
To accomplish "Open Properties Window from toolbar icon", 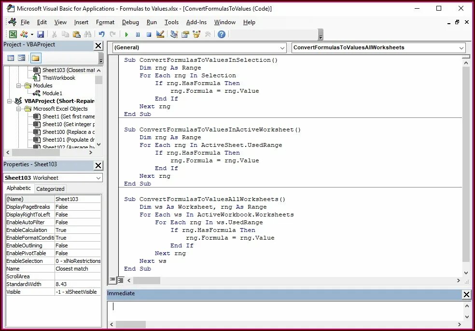I will click(185, 34).
